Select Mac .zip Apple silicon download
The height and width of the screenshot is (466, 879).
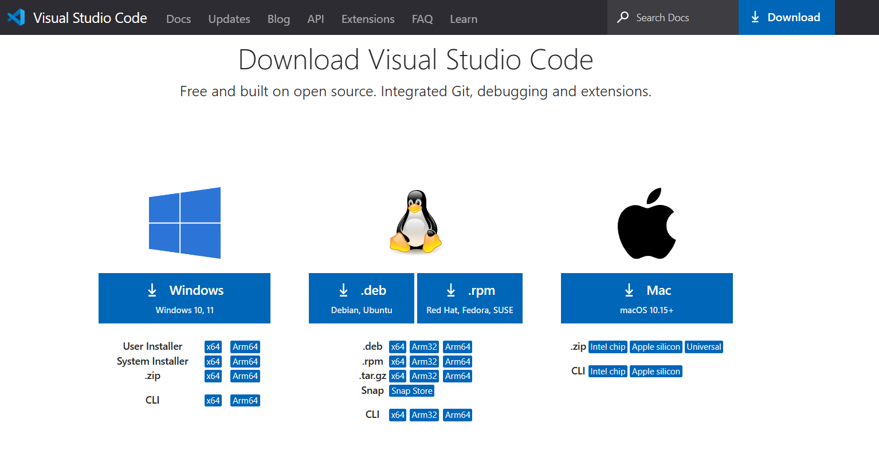pyautogui.click(x=656, y=347)
